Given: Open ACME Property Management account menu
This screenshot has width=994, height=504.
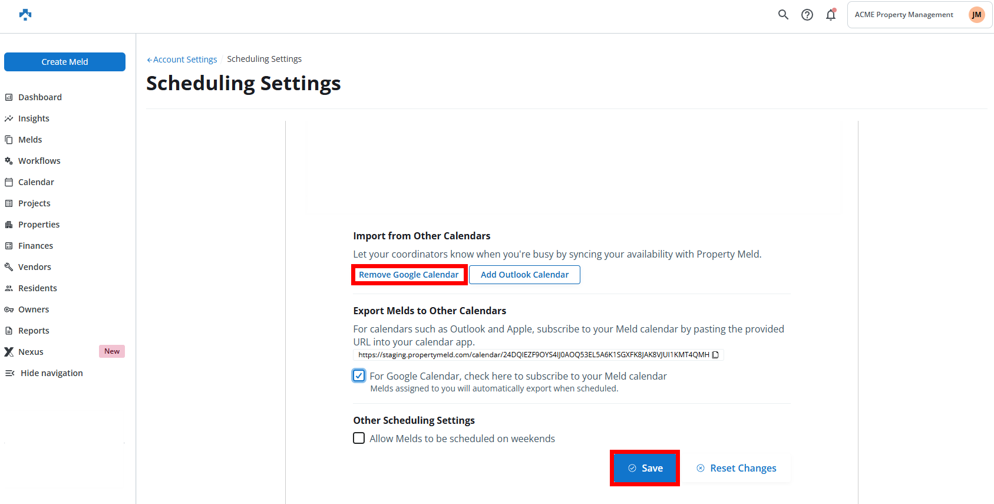Looking at the screenshot, I should point(904,15).
